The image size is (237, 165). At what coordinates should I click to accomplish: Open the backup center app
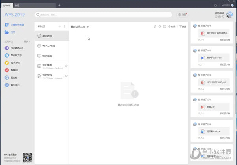click(12, 85)
